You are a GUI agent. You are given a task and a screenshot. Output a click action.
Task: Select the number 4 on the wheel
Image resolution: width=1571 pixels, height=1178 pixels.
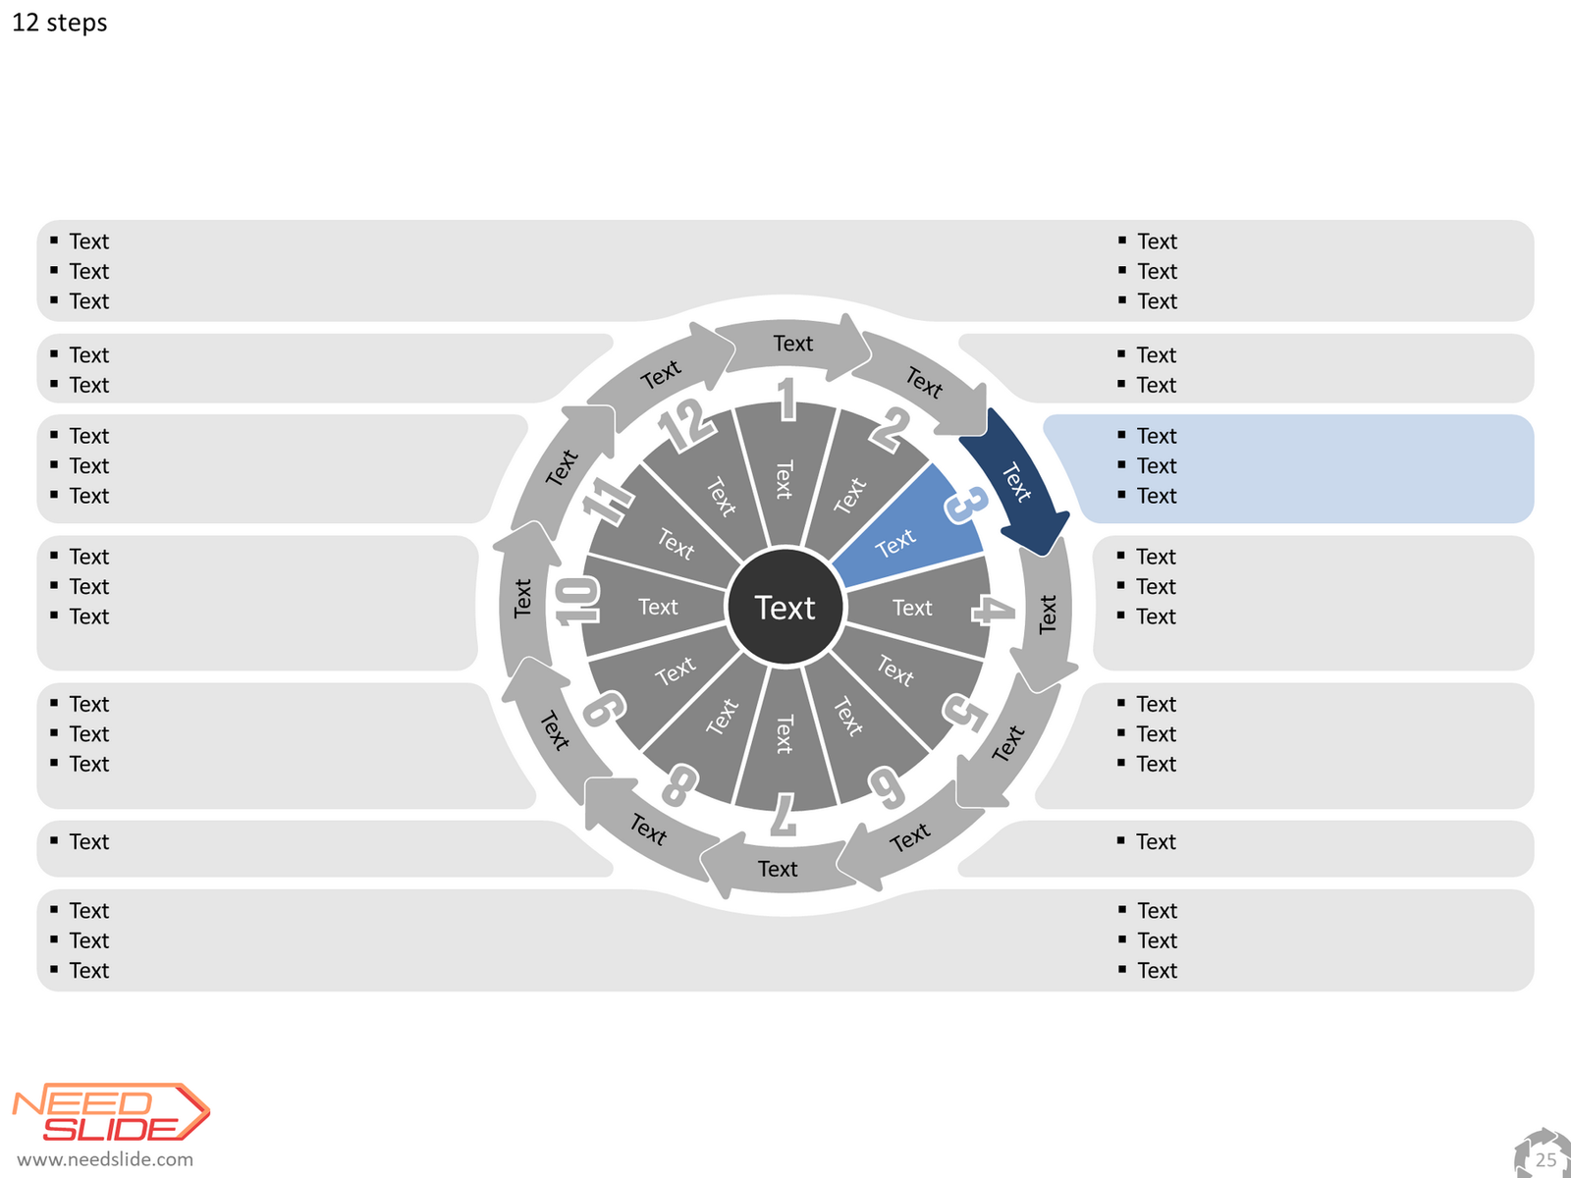pos(994,610)
